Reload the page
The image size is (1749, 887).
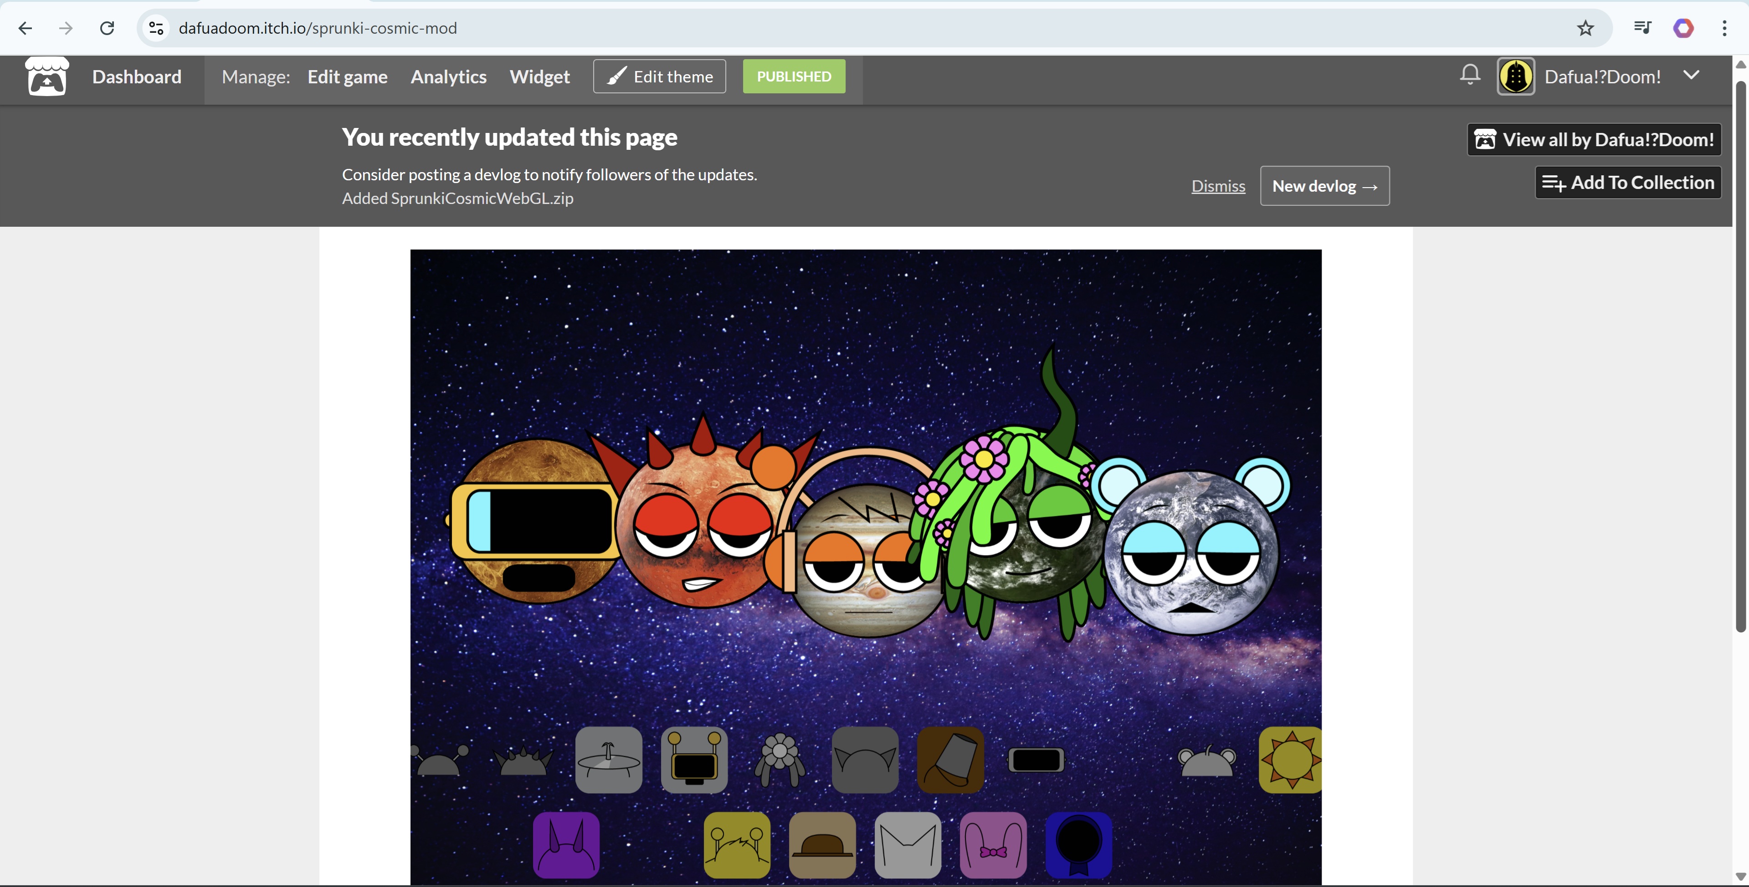[x=107, y=29]
